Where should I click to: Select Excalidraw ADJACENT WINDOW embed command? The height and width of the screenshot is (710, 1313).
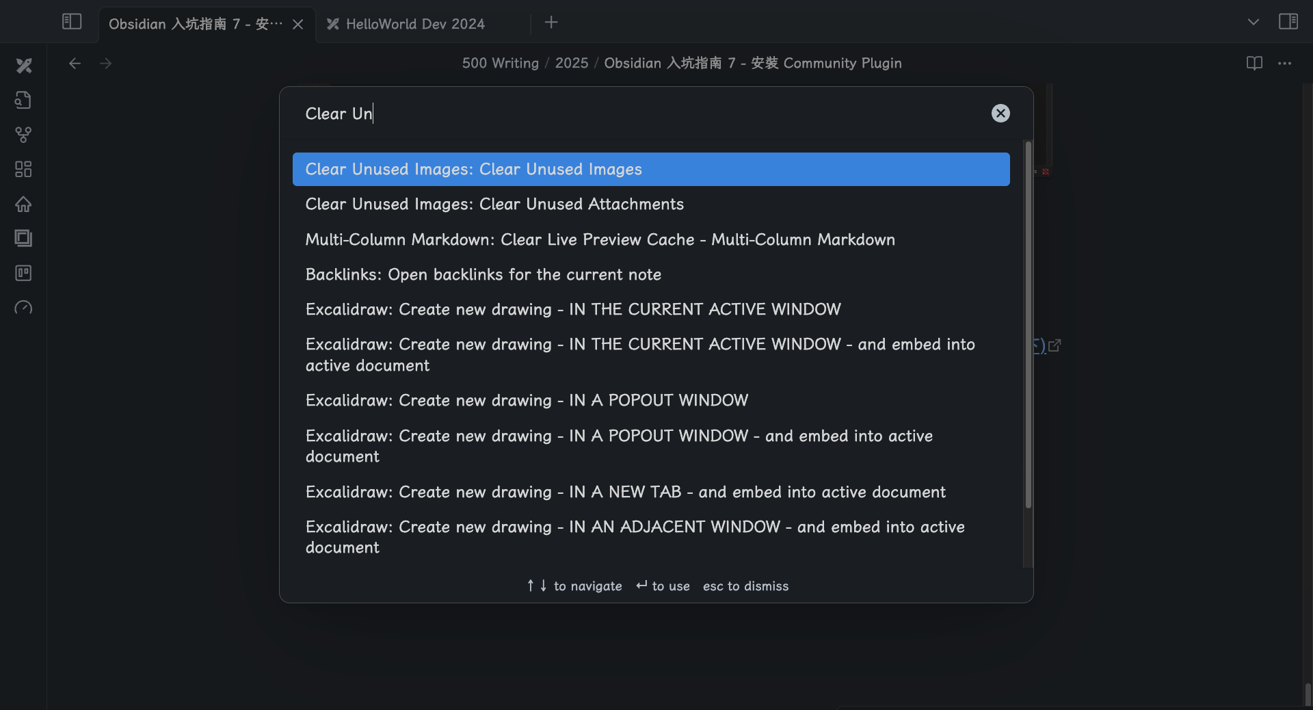tap(651, 537)
